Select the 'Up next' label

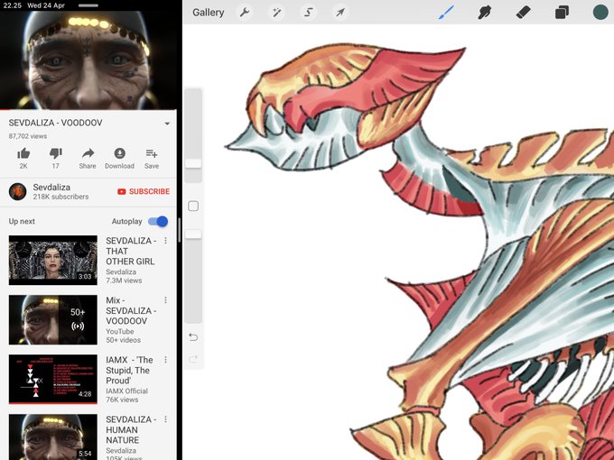tap(22, 221)
